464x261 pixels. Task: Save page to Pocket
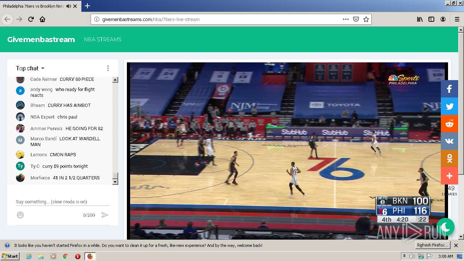[x=356, y=19]
